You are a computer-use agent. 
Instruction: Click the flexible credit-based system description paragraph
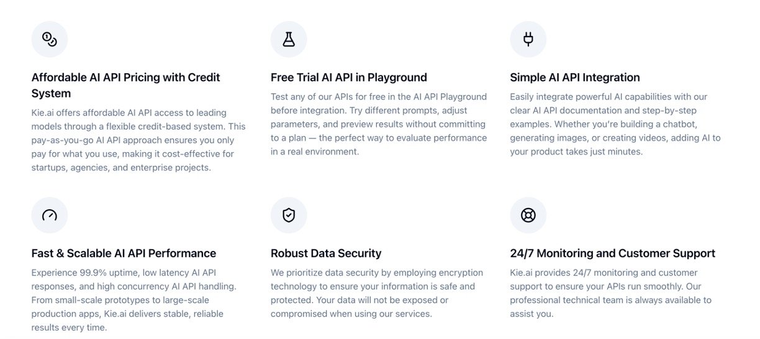click(x=138, y=140)
